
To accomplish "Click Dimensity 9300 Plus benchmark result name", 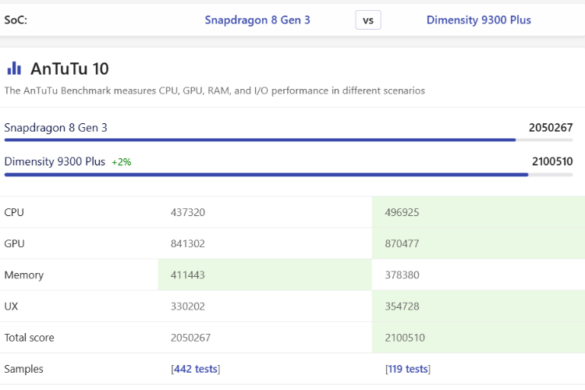I will pyautogui.click(x=55, y=161).
